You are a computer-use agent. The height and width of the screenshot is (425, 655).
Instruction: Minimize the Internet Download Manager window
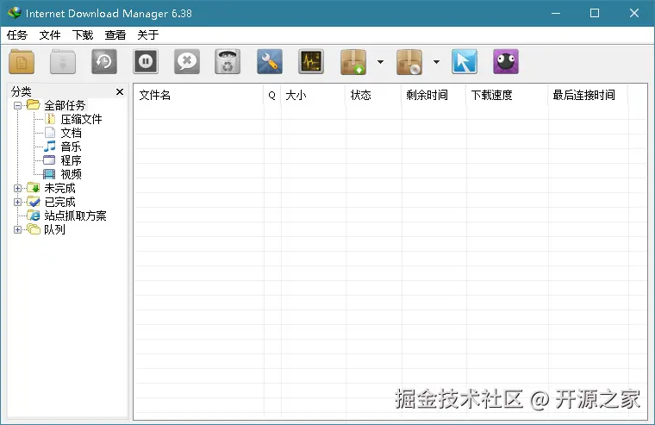click(x=556, y=13)
